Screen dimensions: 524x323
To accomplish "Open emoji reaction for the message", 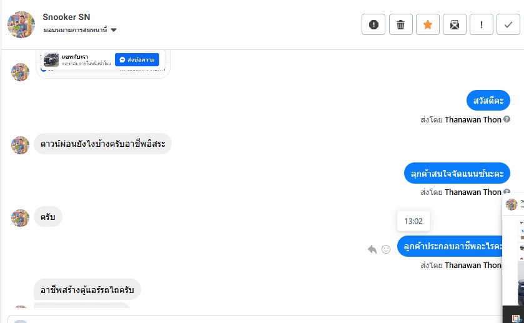I will pyautogui.click(x=386, y=249).
